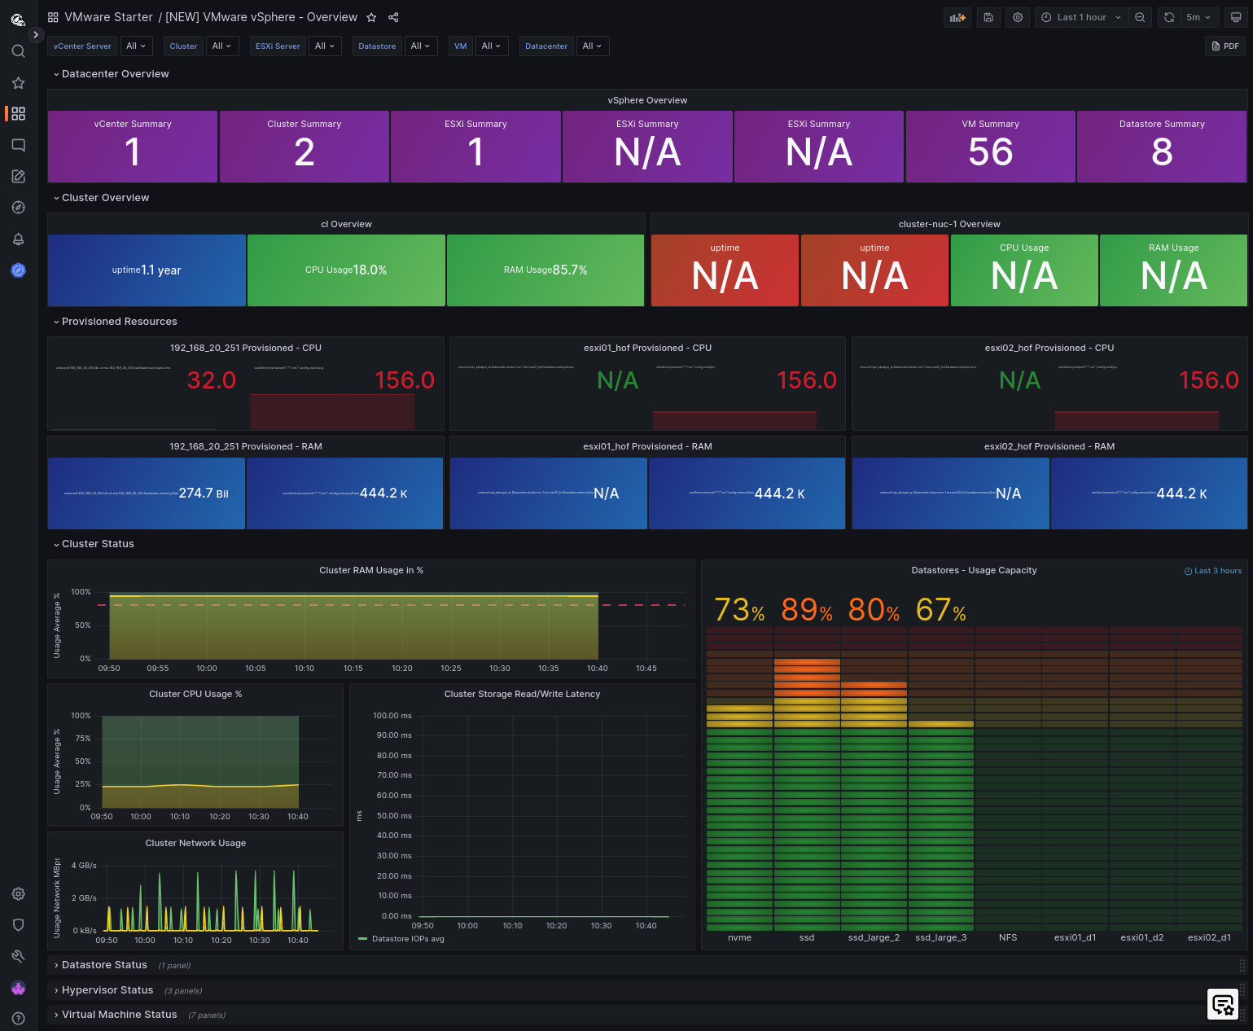
Task: Open the dashboard grid icon beside VMware Starter
Action: tap(53, 17)
